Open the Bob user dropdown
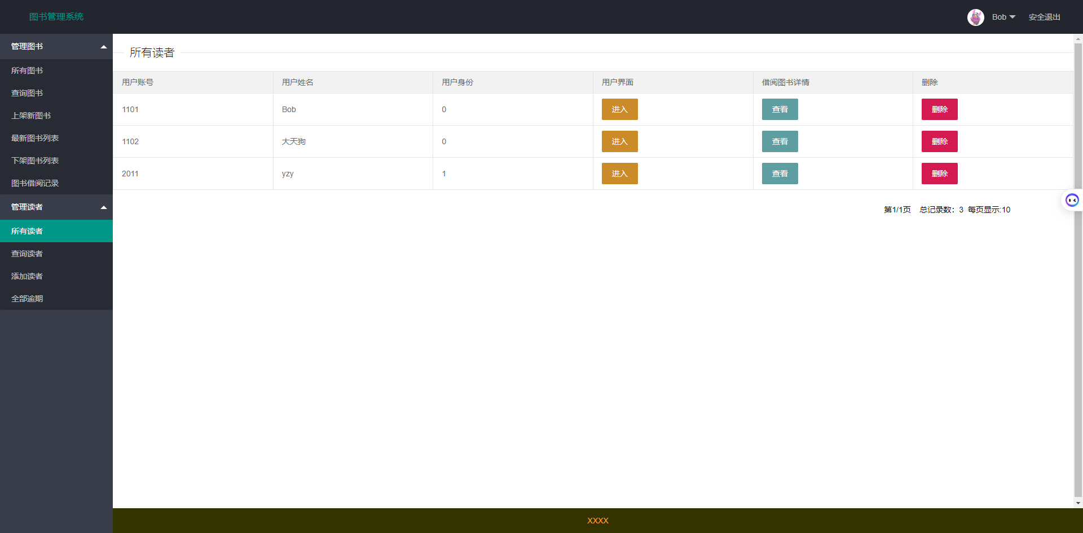Screen dimensions: 1083x533 tap(1003, 17)
